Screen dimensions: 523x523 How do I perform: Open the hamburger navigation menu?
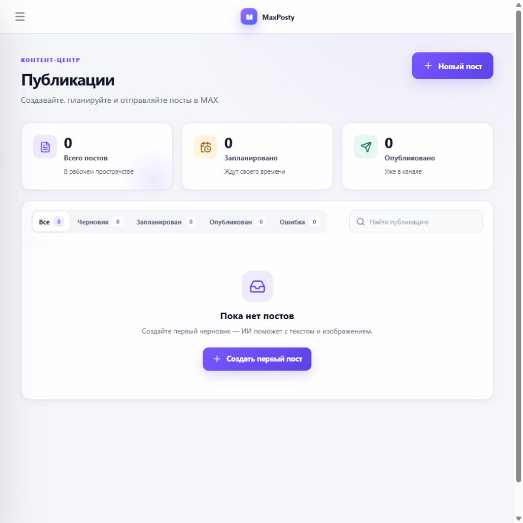point(20,17)
